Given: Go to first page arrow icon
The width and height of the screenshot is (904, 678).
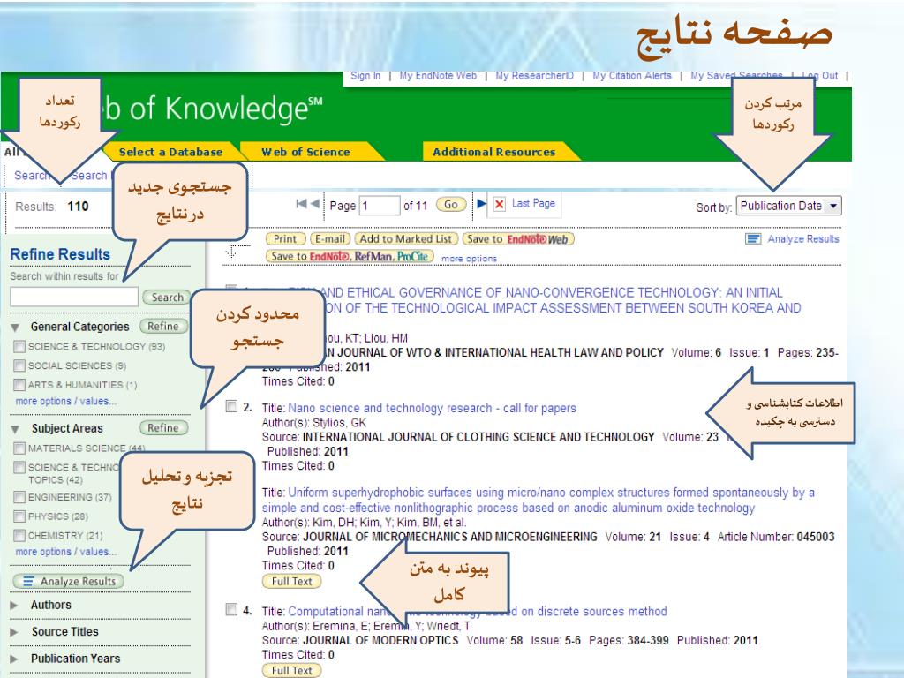Looking at the screenshot, I should (x=301, y=204).
